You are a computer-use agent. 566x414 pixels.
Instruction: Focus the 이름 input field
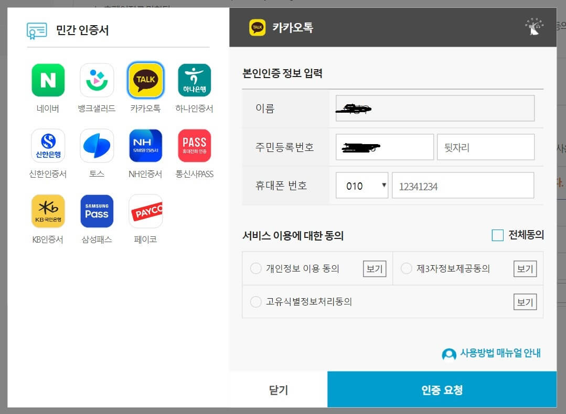coord(435,108)
